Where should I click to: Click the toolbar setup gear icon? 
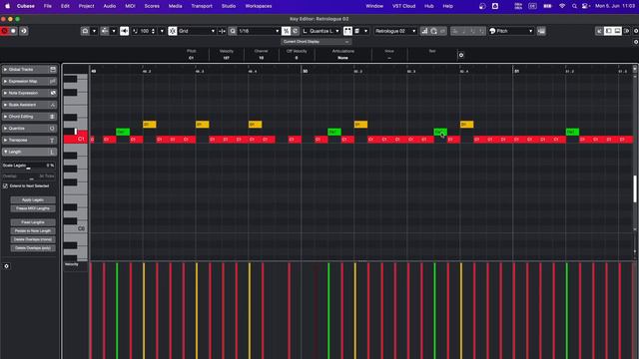click(x=635, y=31)
